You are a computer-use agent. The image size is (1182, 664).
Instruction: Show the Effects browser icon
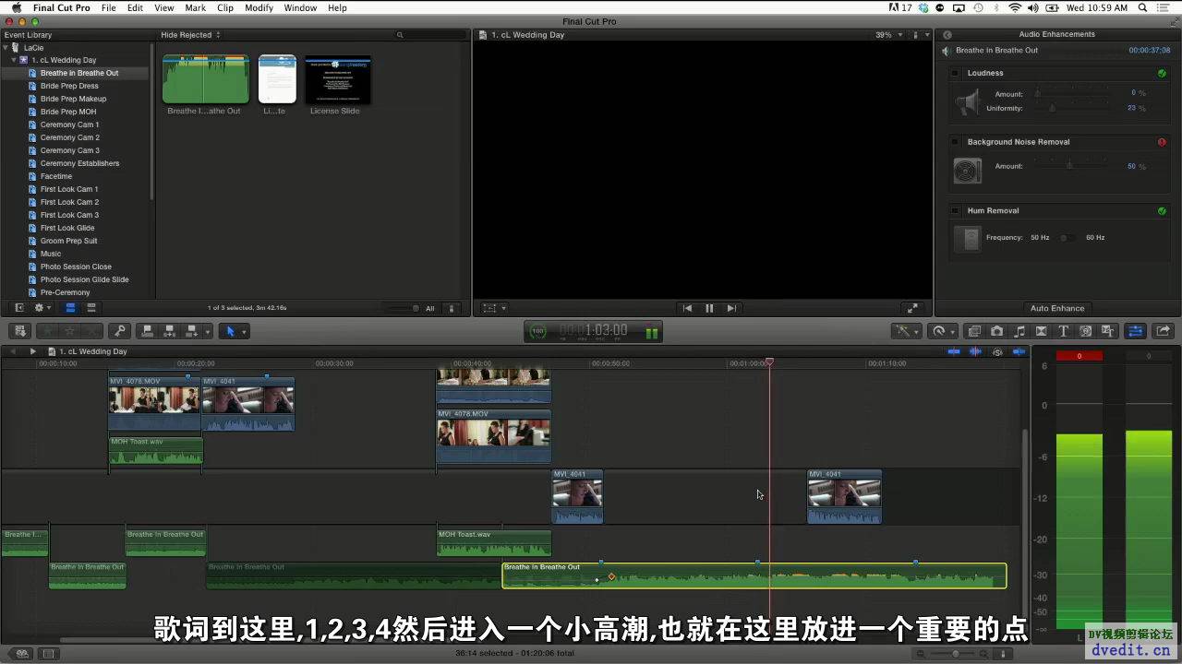(x=974, y=331)
